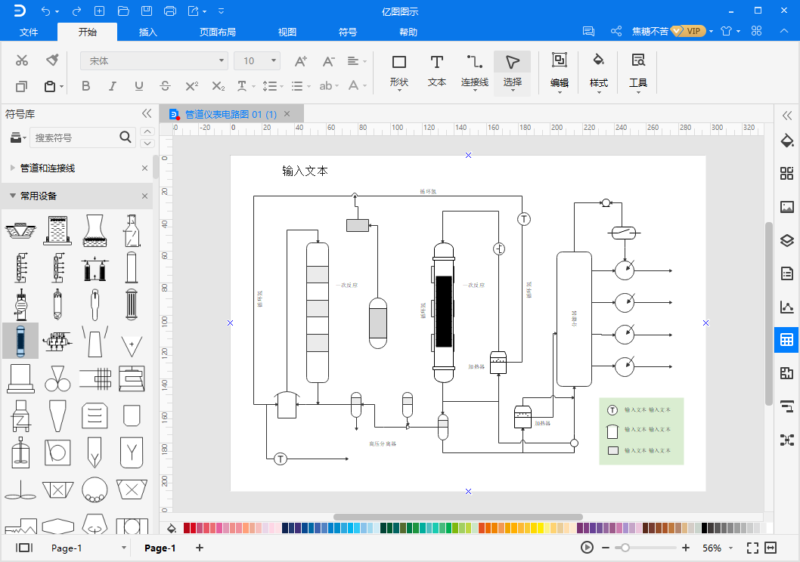
Task: Open the 样式 style button
Action: point(598,72)
